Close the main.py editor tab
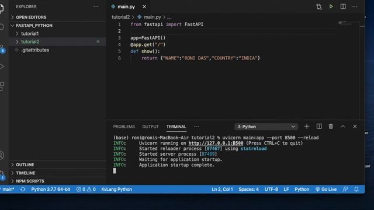 144,7
